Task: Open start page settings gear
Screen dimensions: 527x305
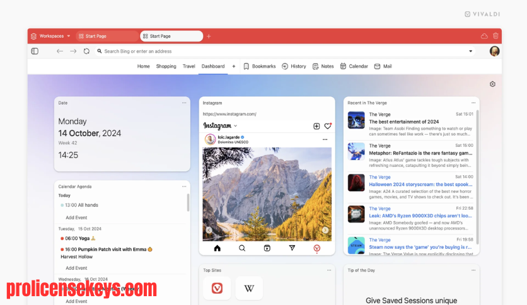Action: click(x=492, y=84)
